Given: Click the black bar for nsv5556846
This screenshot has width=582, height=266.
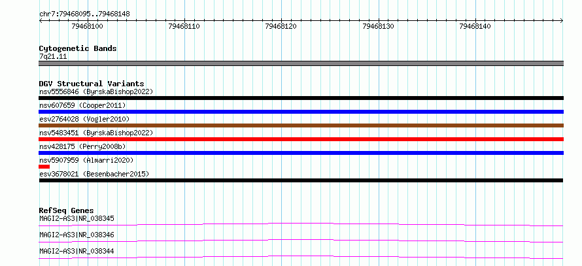Looking at the screenshot, I should (301, 98).
